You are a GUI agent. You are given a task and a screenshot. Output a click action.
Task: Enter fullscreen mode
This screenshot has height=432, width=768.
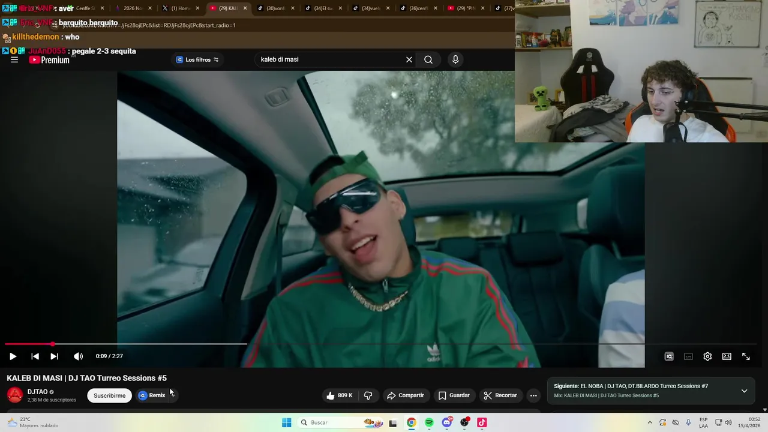pos(746,356)
